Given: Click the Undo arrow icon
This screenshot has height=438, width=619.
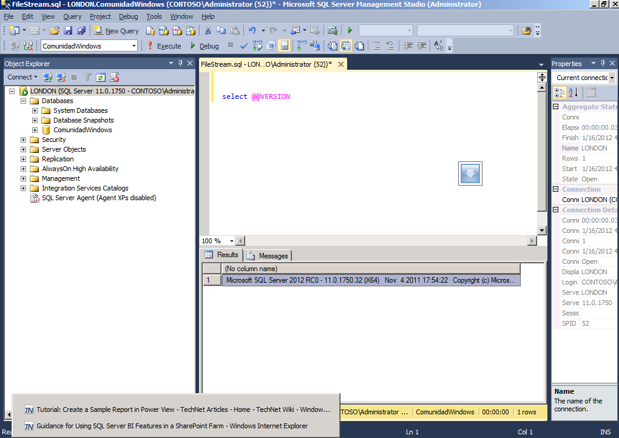Looking at the screenshot, I should tap(252, 30).
